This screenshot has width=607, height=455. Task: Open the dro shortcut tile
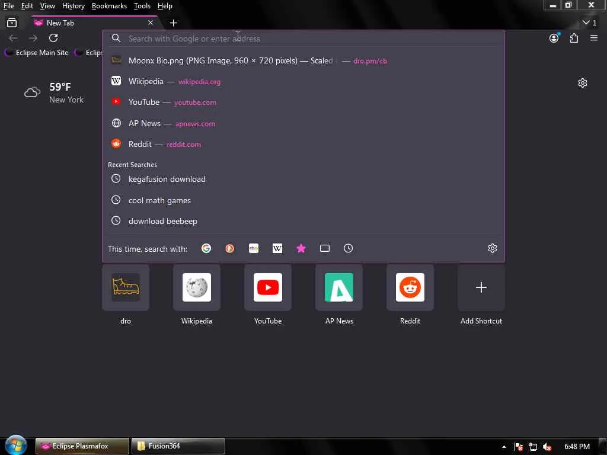click(x=126, y=287)
